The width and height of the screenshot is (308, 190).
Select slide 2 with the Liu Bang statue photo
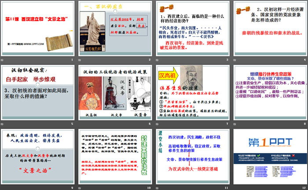[x=115, y=29]
